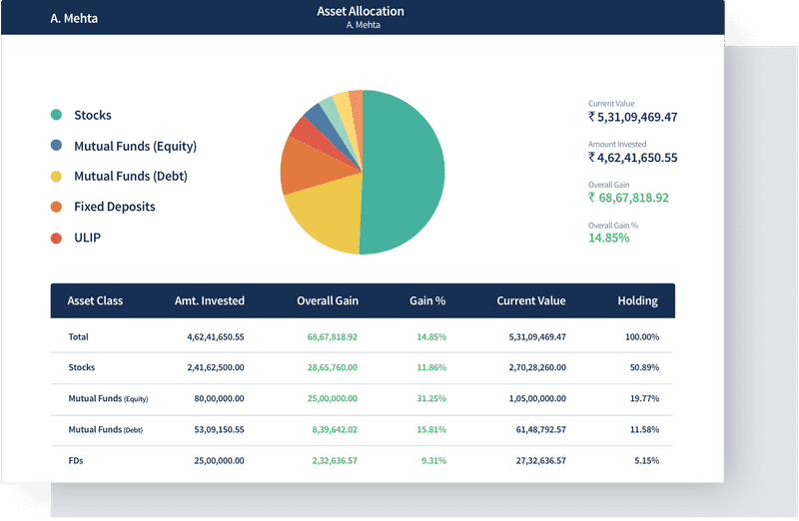The image size is (799, 521).
Task: Click the 8,39,642.02 gain cell
Action: 335,429
